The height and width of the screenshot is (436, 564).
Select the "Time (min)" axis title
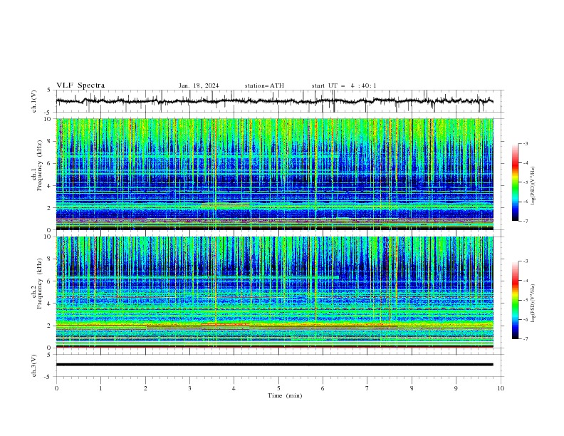point(285,395)
